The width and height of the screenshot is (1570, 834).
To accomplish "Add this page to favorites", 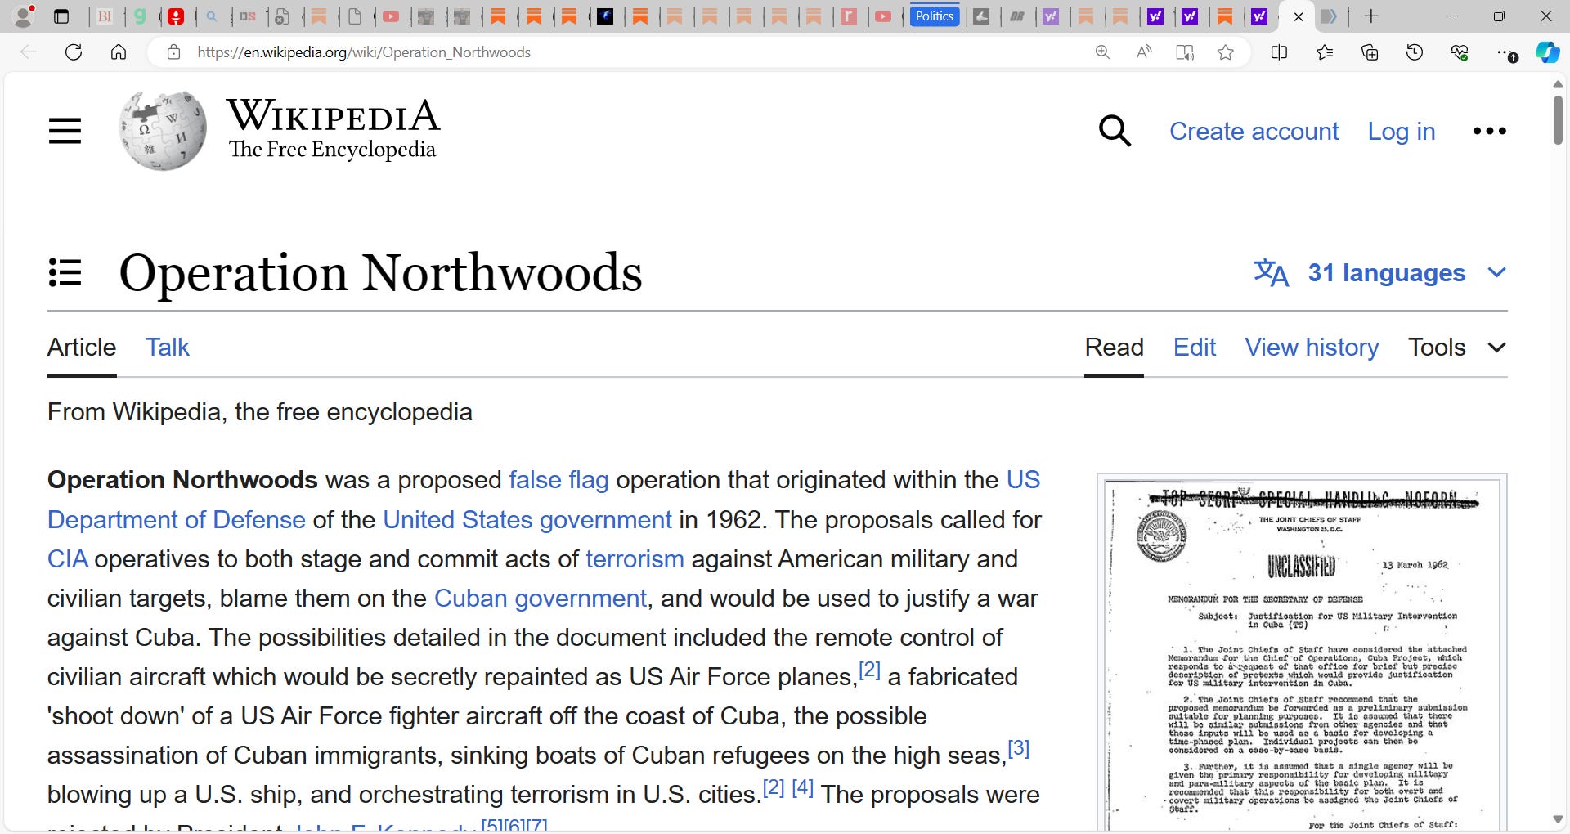I will 1225,52.
